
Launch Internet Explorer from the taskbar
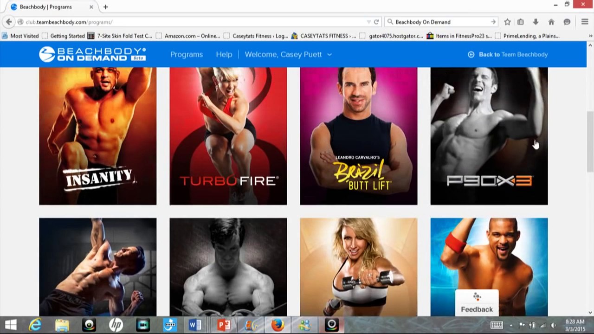point(35,325)
